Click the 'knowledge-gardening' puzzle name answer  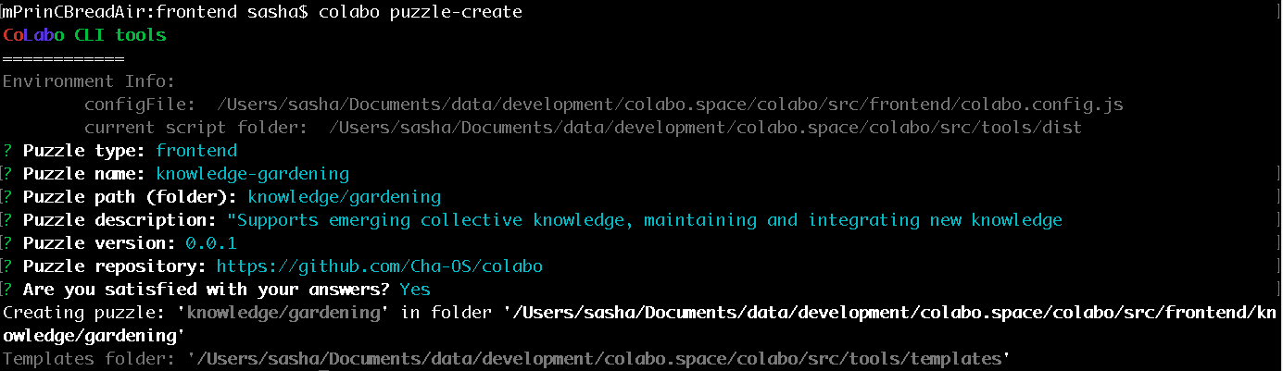[x=252, y=174]
